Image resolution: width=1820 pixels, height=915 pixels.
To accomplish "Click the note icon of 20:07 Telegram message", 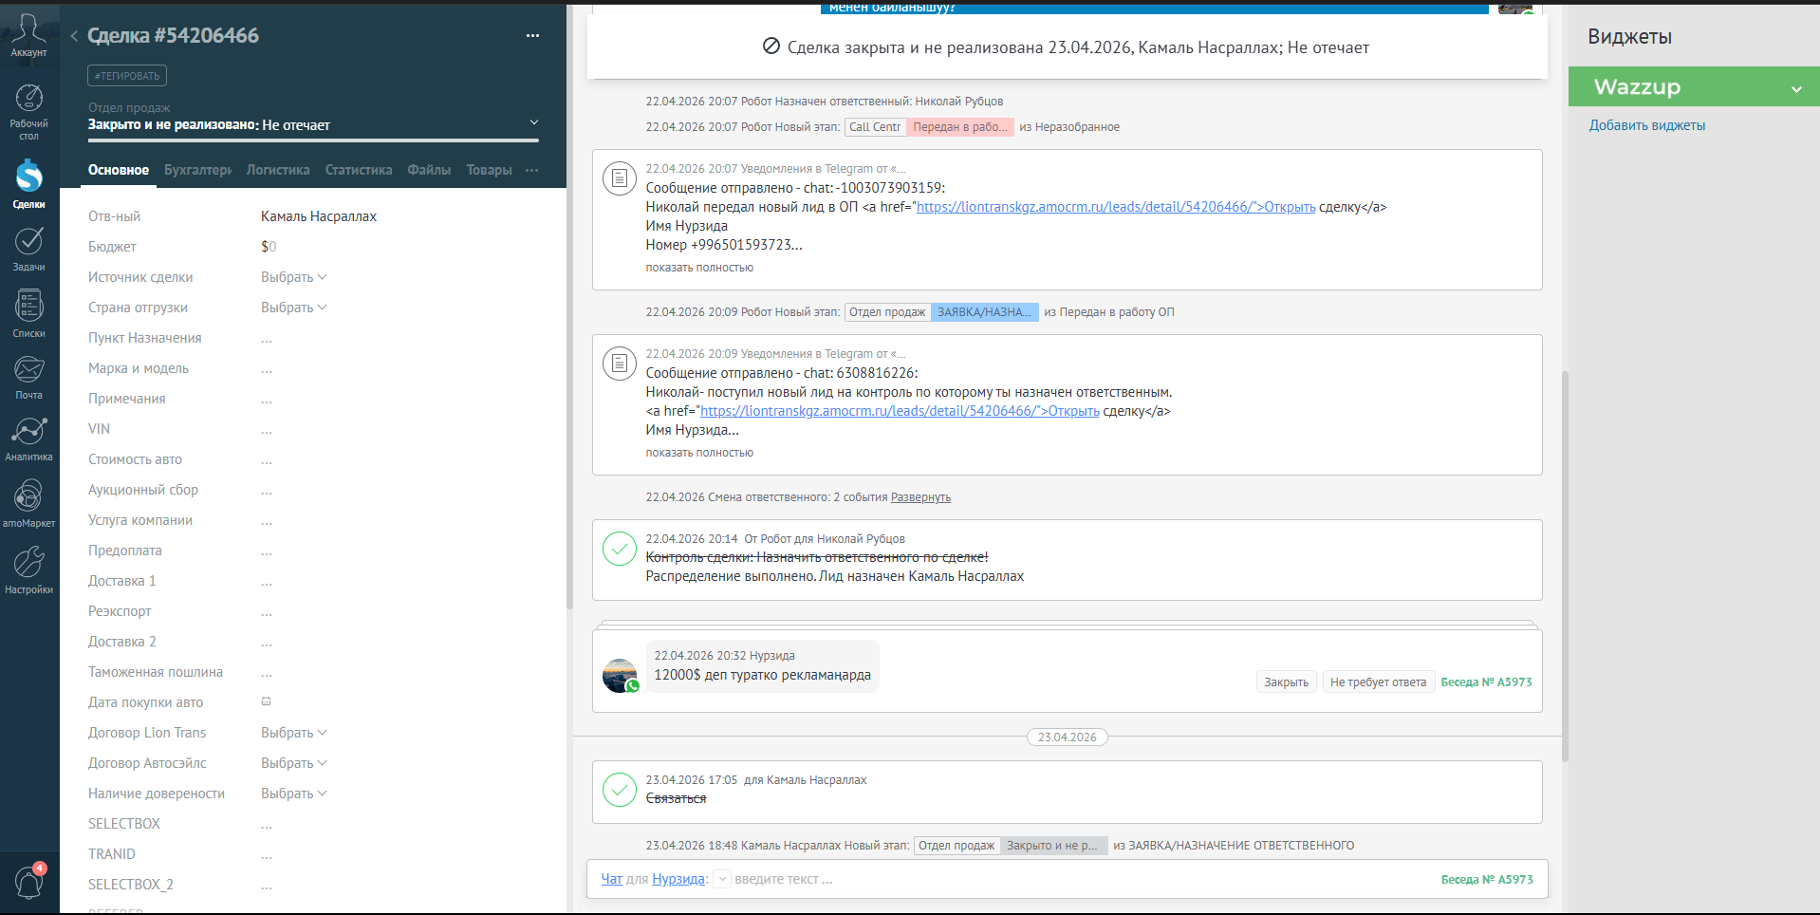I will pyautogui.click(x=620, y=177).
